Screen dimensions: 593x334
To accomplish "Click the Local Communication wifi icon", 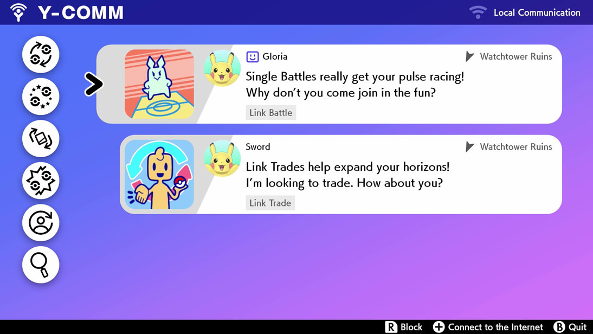I will pos(478,12).
